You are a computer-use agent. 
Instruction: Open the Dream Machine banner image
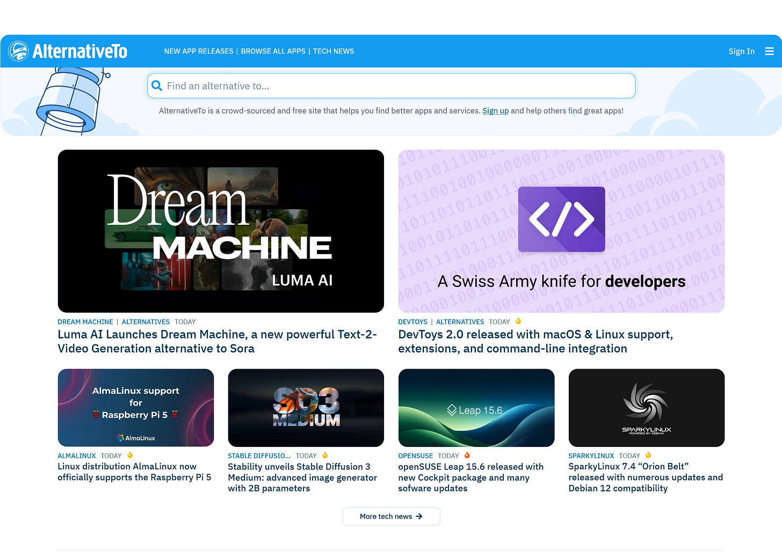(221, 231)
